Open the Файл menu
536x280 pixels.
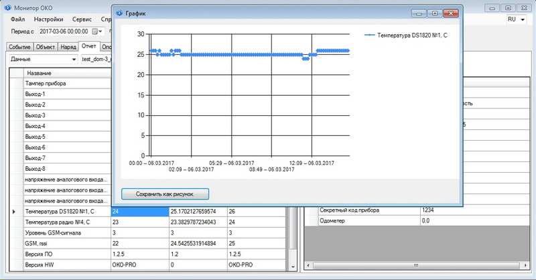(x=18, y=19)
